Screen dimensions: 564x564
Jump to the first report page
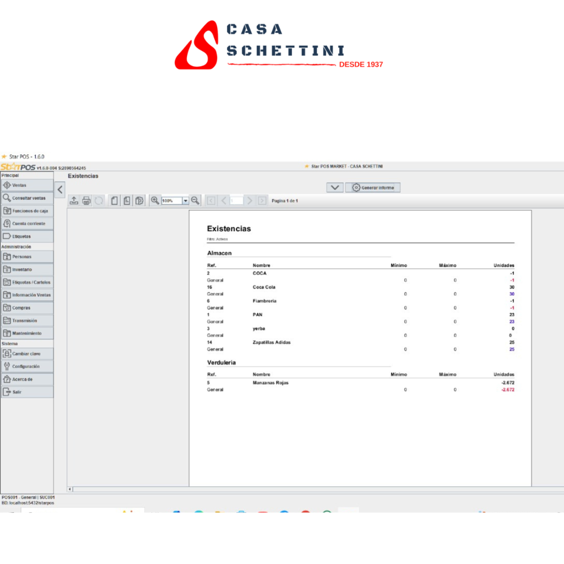tap(211, 200)
